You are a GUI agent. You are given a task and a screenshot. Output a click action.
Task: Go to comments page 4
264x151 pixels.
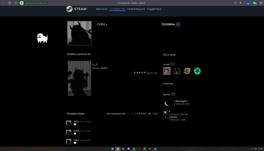(x=142, y=114)
